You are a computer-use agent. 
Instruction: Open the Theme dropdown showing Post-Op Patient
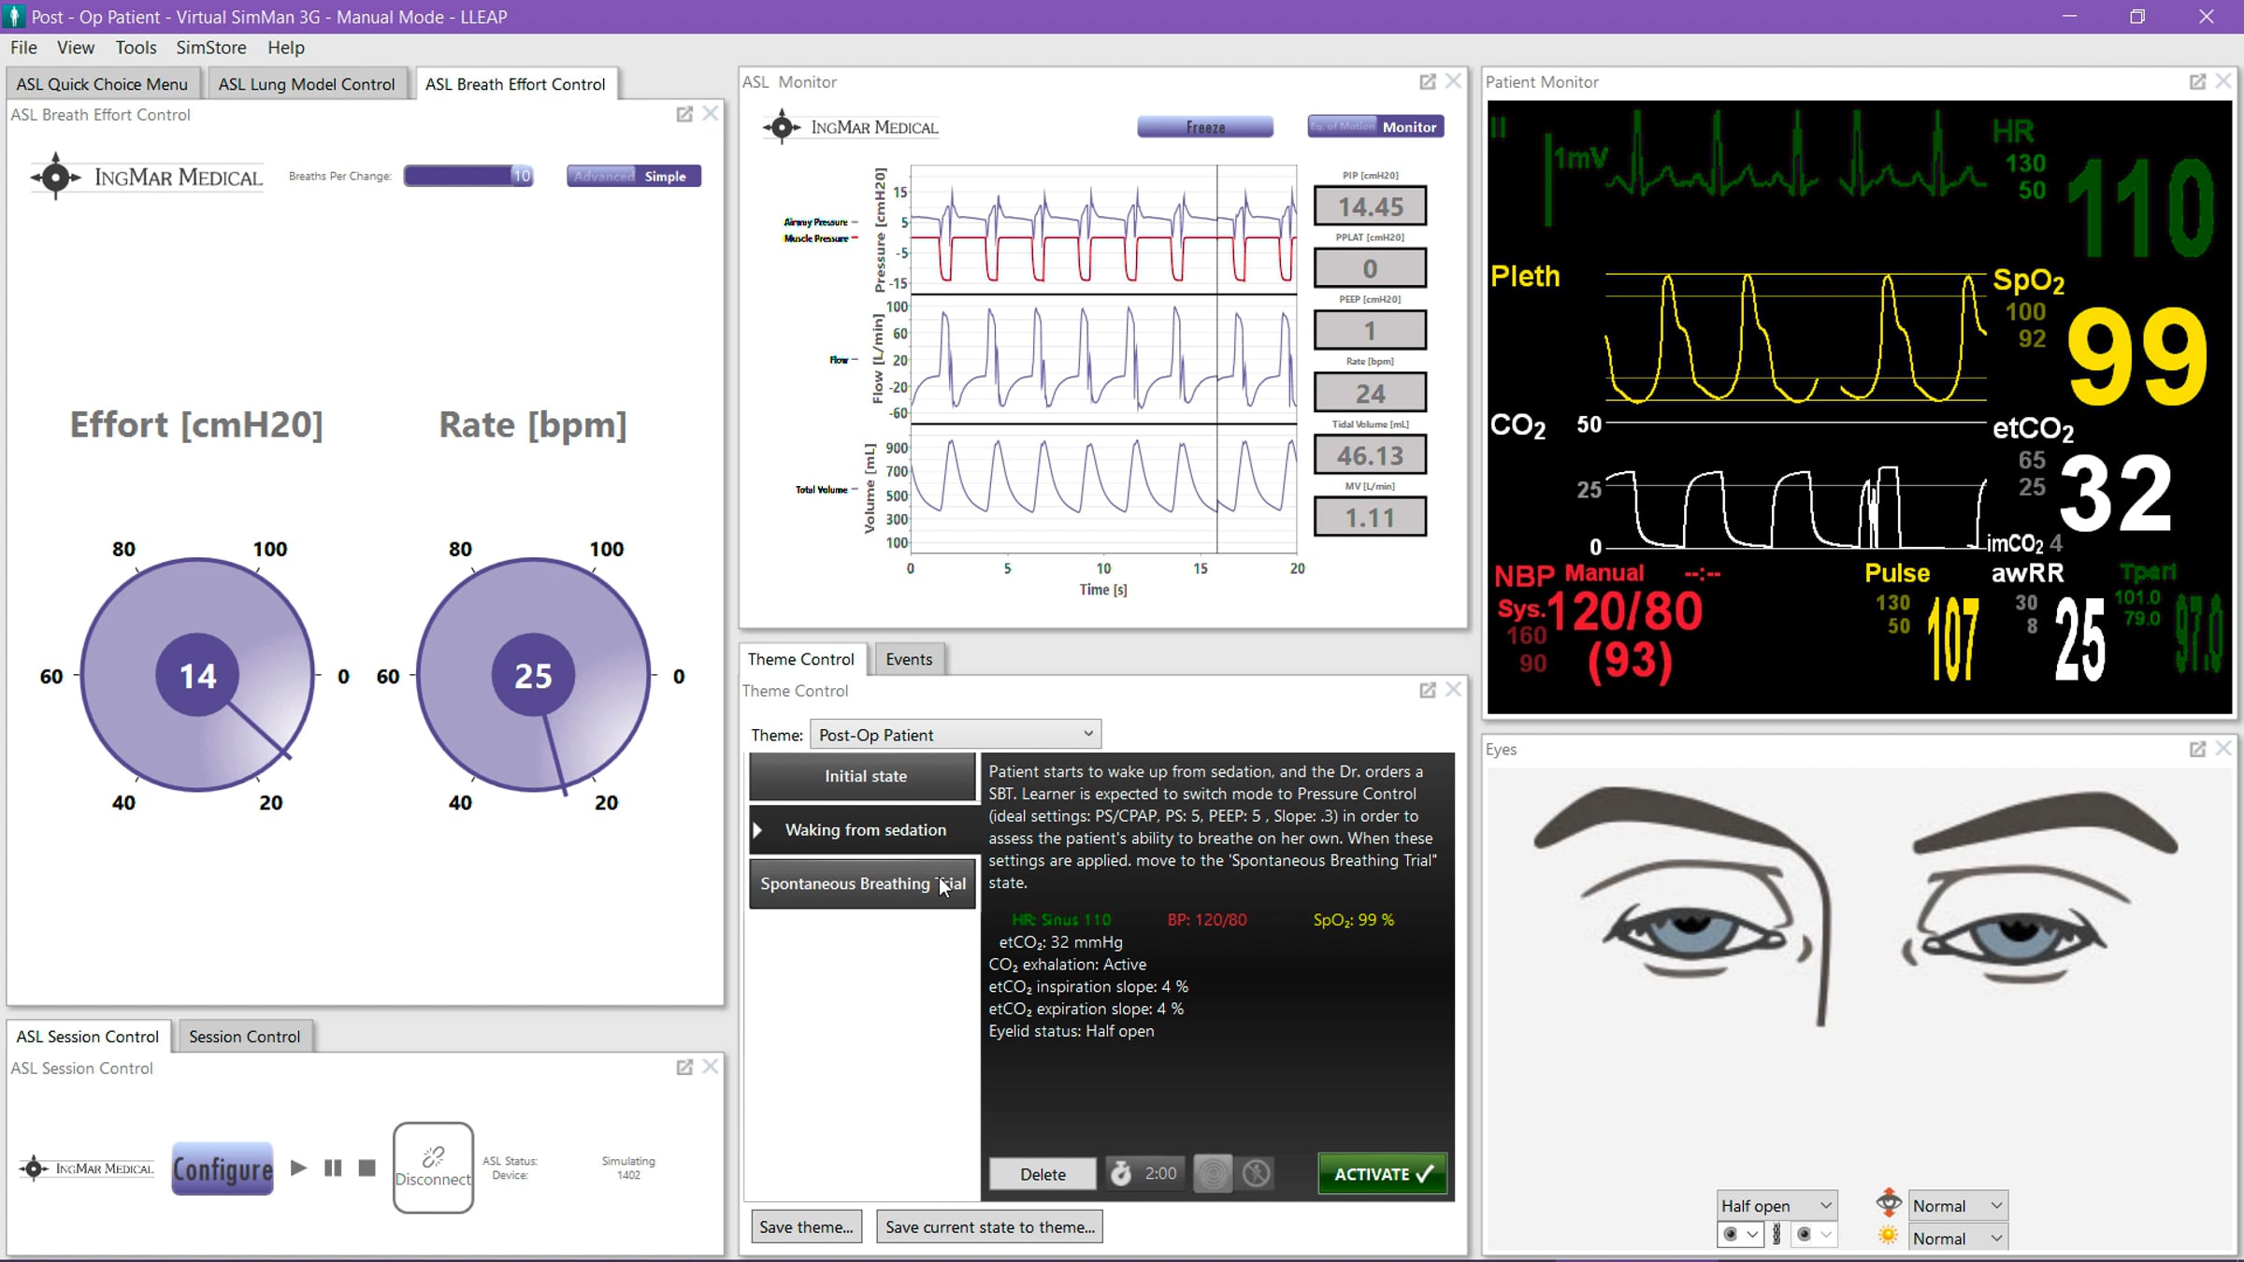click(955, 735)
